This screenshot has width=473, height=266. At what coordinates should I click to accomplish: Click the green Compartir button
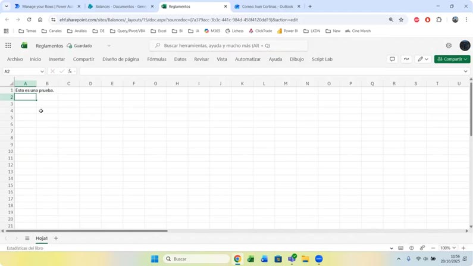tap(452, 59)
